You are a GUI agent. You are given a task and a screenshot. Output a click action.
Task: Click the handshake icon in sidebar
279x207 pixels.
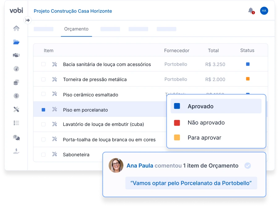[x=16, y=55]
